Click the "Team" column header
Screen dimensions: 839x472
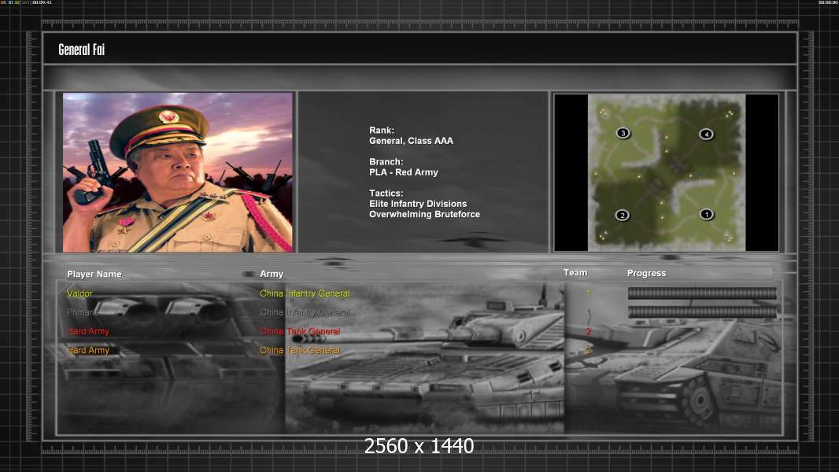[575, 273]
